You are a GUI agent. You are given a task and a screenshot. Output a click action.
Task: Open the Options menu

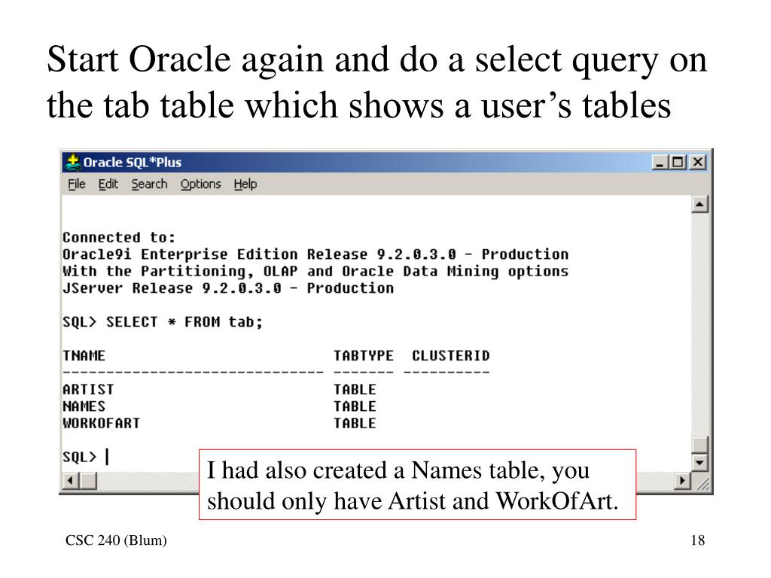[200, 184]
